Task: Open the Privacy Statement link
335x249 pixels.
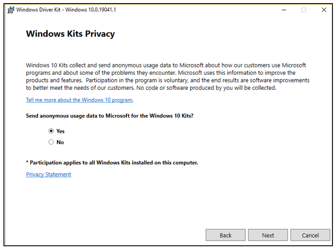Action: pyautogui.click(x=48, y=174)
